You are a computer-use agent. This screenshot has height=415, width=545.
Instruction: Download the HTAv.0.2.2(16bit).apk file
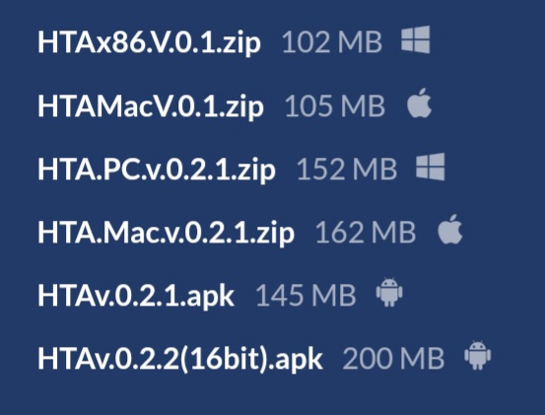(180, 360)
